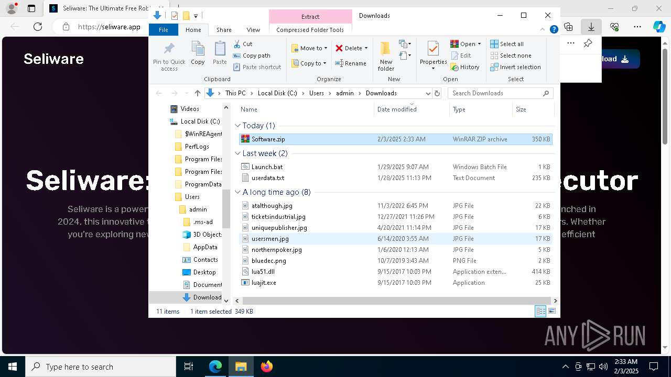Sort by Date modified column

pyautogui.click(x=397, y=109)
